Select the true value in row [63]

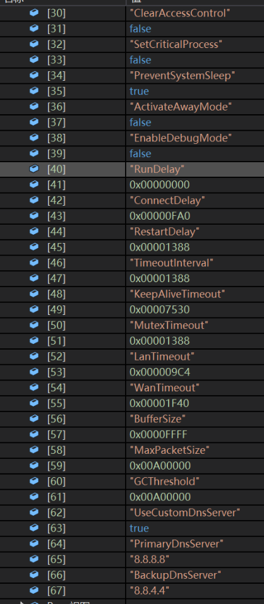139,528
